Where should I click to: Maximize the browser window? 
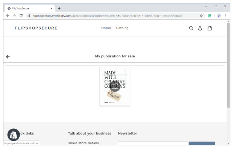(x=216, y=6)
